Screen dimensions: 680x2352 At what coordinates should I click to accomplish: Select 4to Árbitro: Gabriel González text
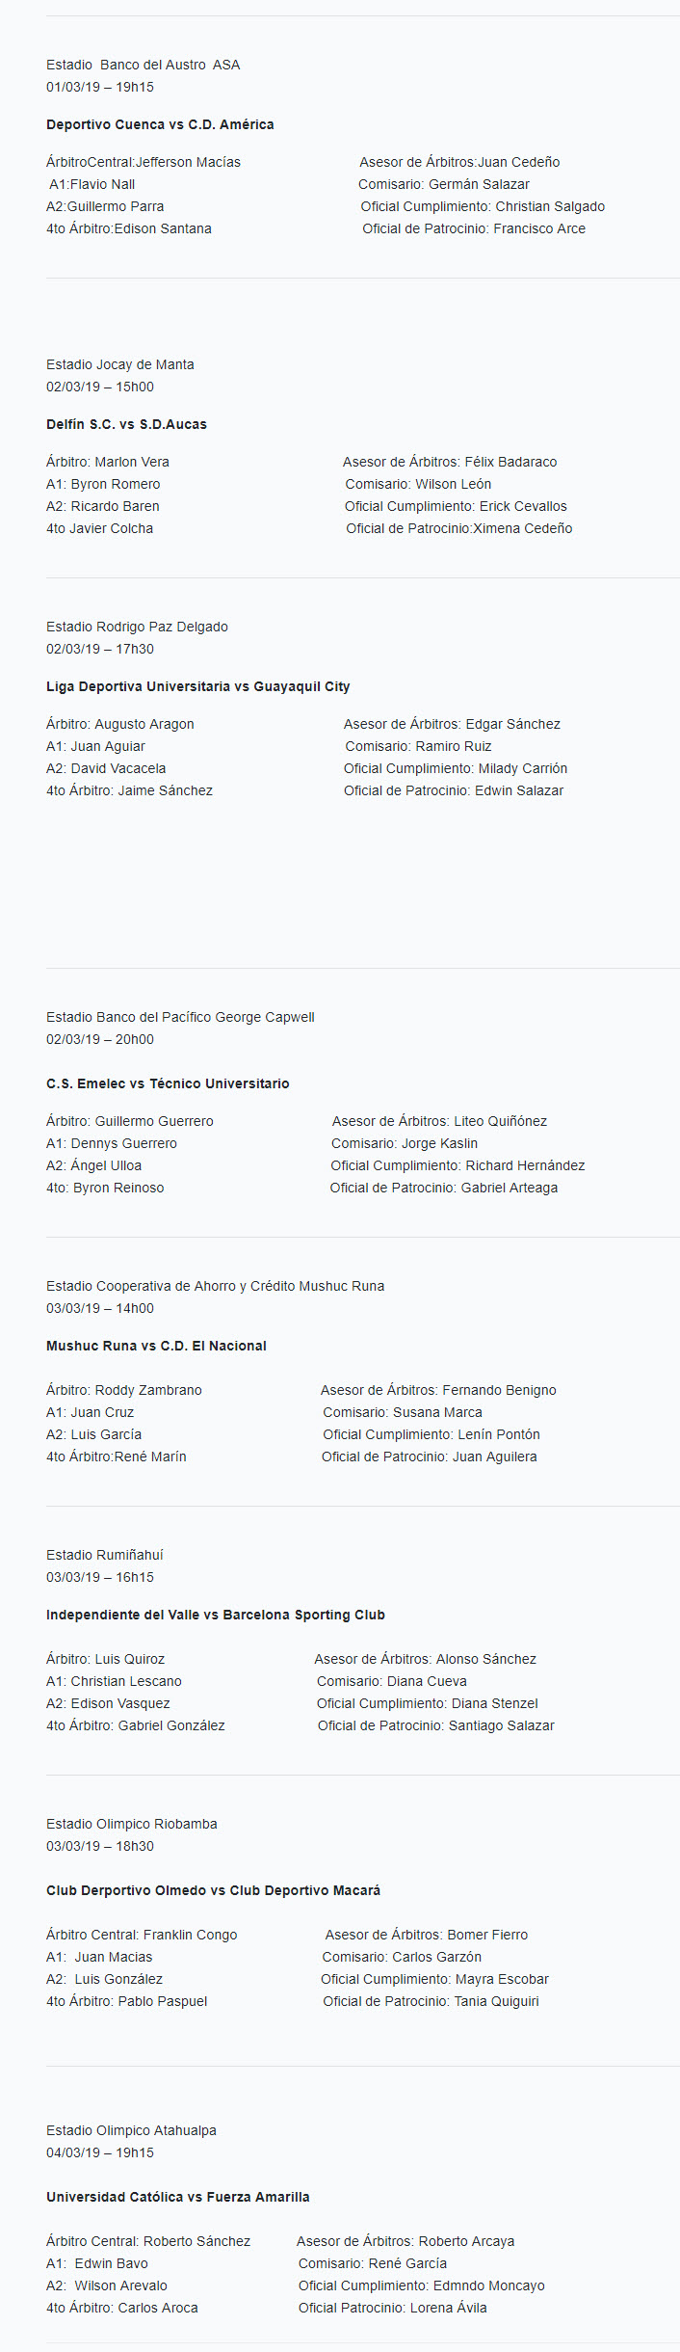[136, 1725]
